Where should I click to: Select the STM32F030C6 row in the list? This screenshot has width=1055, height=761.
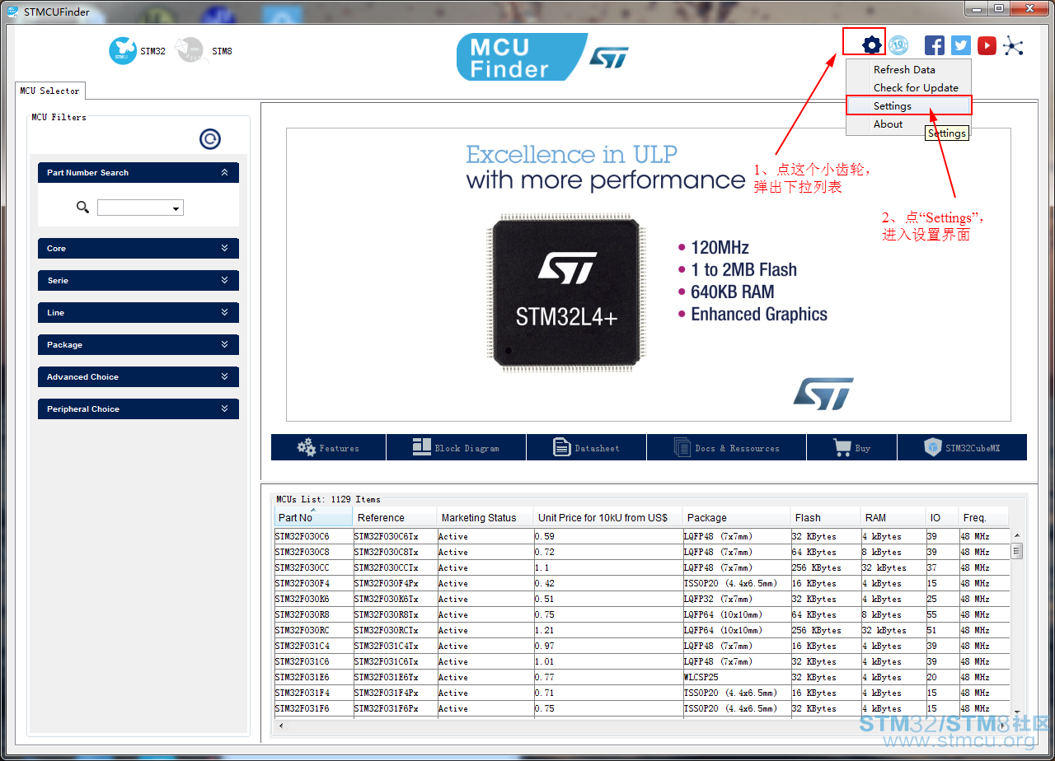coord(641,536)
